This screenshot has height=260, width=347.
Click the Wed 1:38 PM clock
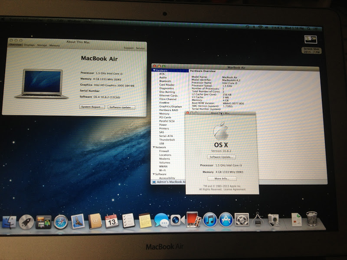coord(294,28)
